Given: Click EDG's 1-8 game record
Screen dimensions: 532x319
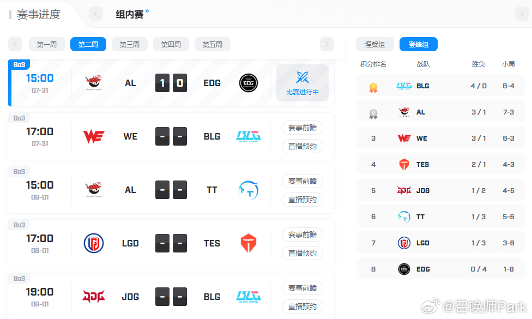Looking at the screenshot, I should 509,269.
